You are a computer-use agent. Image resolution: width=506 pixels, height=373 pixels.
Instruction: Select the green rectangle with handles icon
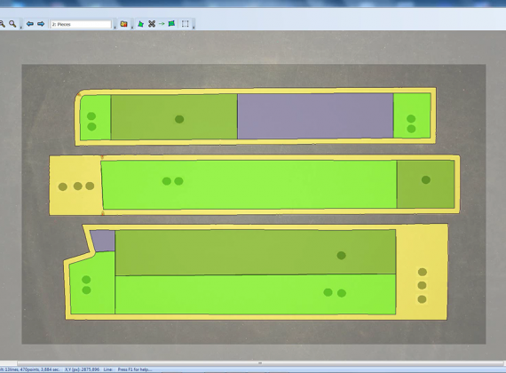171,24
